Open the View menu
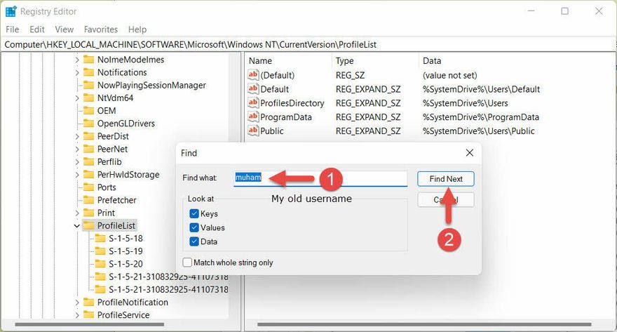Image resolution: width=617 pixels, height=332 pixels. click(64, 29)
